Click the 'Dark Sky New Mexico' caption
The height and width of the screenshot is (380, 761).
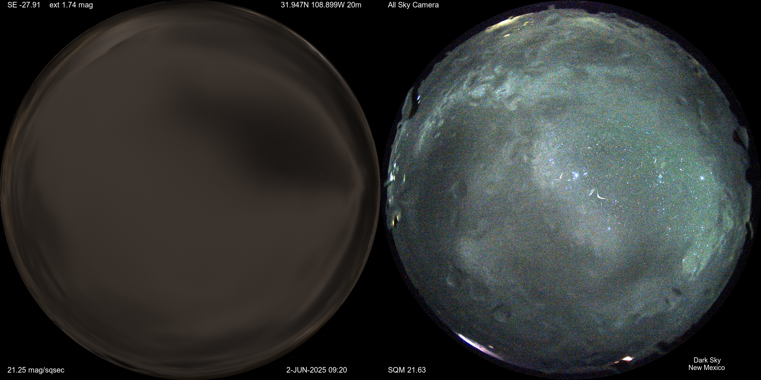pos(706,364)
